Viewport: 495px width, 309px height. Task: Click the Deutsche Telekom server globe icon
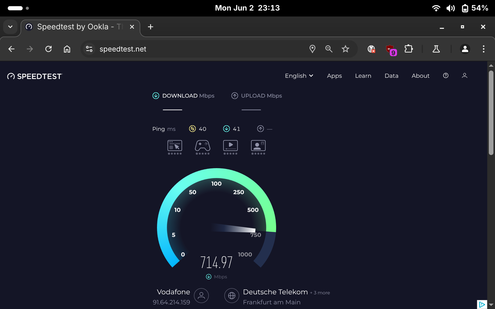click(x=232, y=296)
